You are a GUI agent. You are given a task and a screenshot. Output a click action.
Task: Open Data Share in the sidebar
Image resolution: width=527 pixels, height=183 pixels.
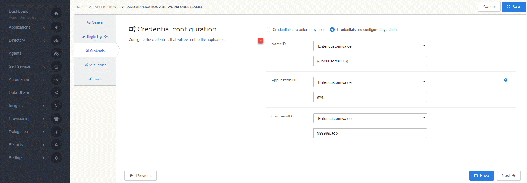click(x=19, y=92)
